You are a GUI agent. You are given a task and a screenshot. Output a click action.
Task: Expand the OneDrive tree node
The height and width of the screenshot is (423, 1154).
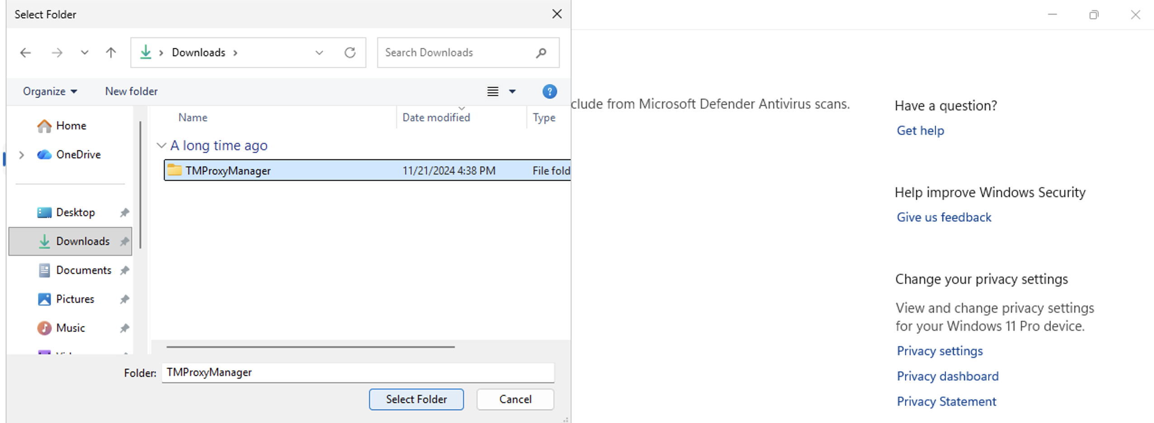coord(21,155)
